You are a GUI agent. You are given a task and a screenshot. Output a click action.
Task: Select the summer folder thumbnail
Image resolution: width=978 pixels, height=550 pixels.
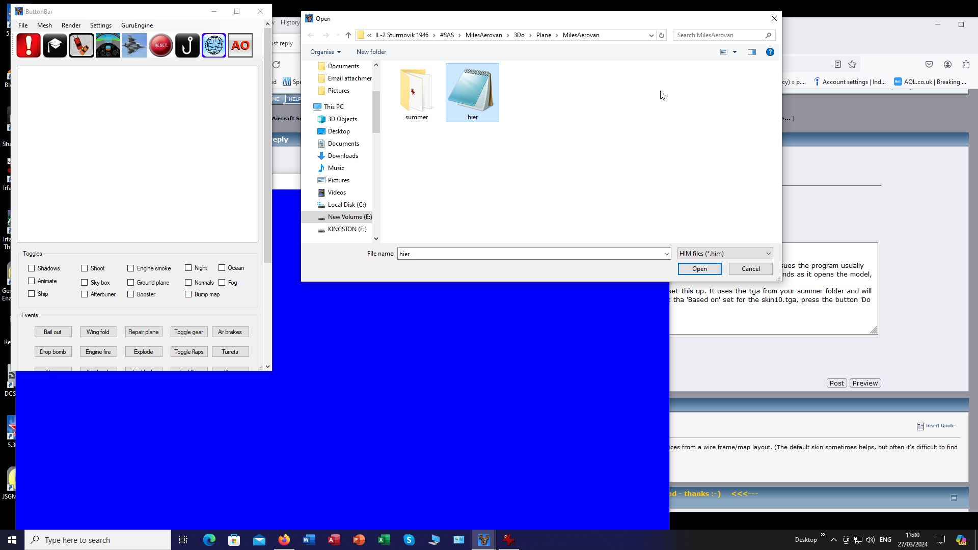pos(416,94)
